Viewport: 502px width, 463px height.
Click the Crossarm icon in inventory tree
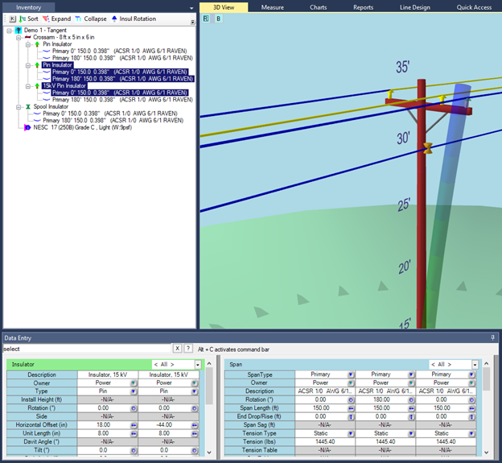28,37
